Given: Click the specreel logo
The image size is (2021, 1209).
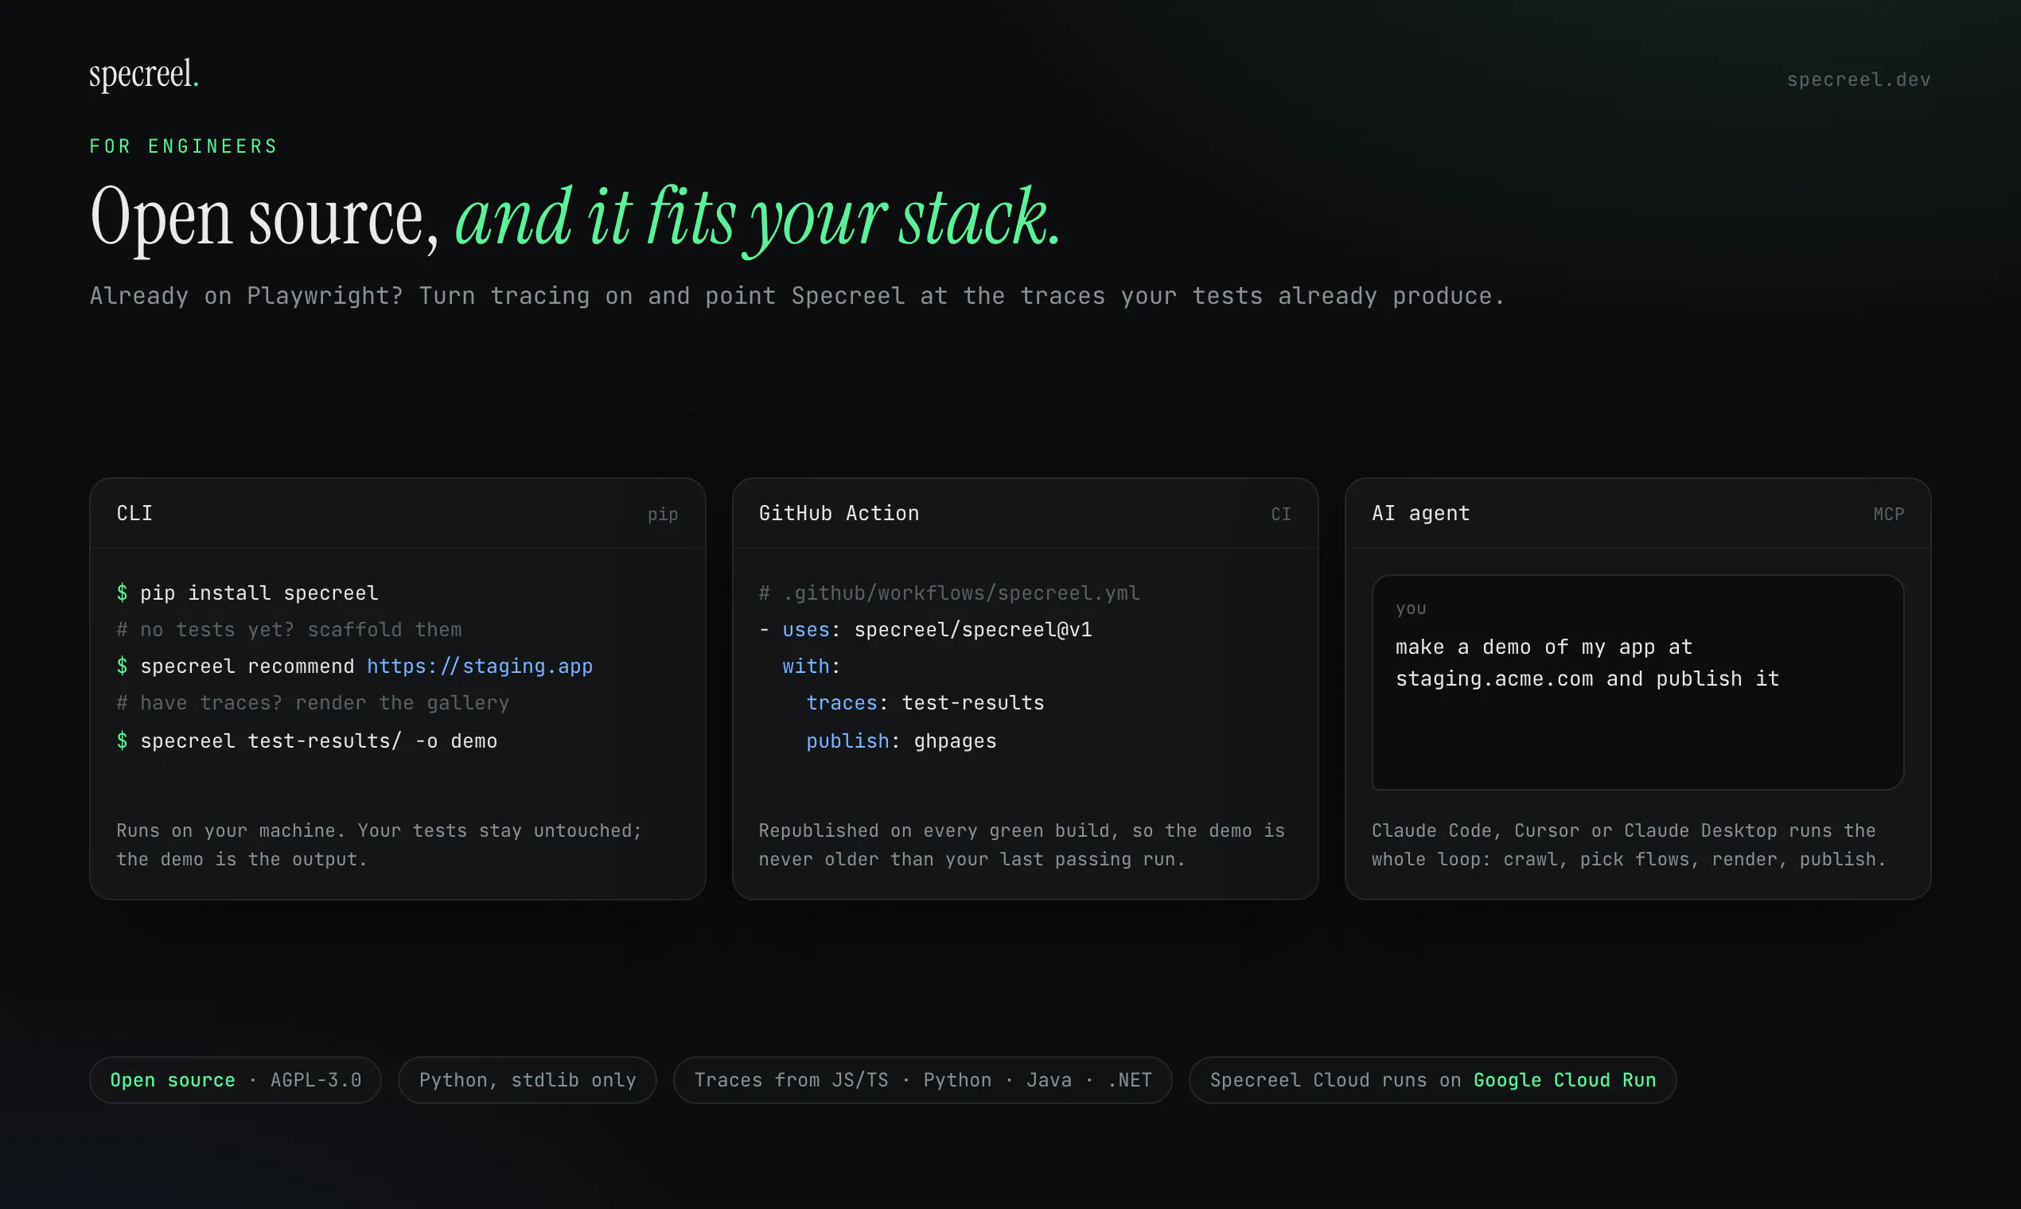Looking at the screenshot, I should [x=143, y=74].
